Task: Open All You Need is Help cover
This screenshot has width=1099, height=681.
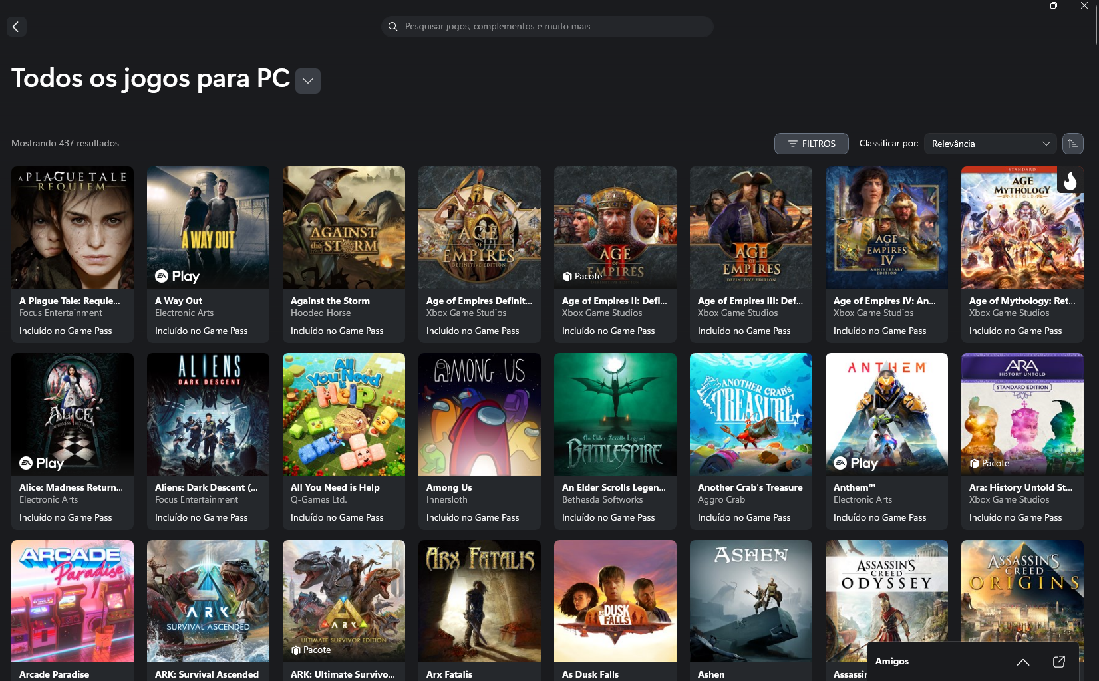Action: tap(344, 414)
